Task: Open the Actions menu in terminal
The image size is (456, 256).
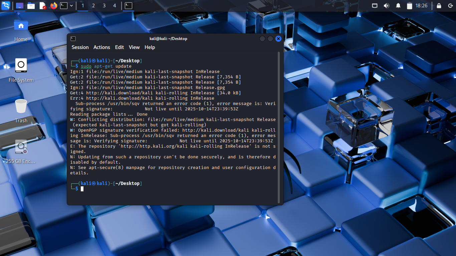Action: [101, 47]
